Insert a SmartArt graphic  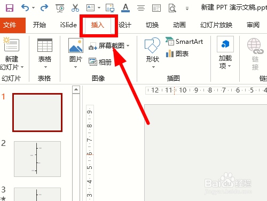pyautogui.click(x=184, y=42)
